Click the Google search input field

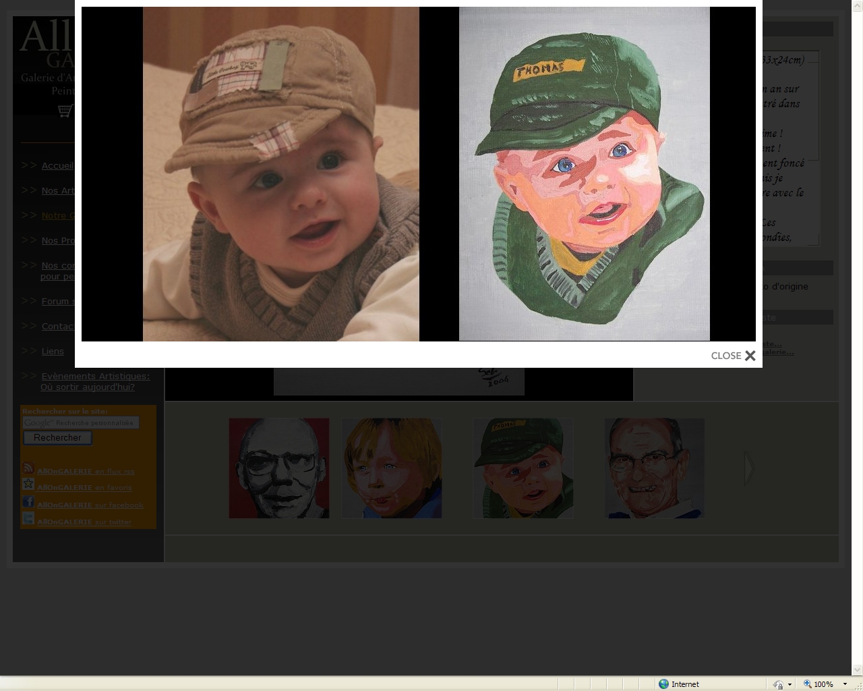coord(81,422)
